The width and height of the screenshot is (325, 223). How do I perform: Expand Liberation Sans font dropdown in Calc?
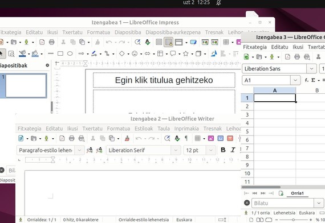pos(311,69)
